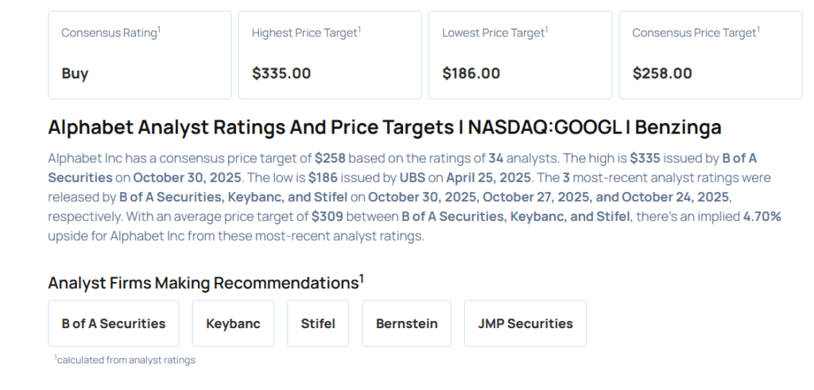Open the Stifel firm button
Viewport: 814px width, 390px height.
pos(318,323)
